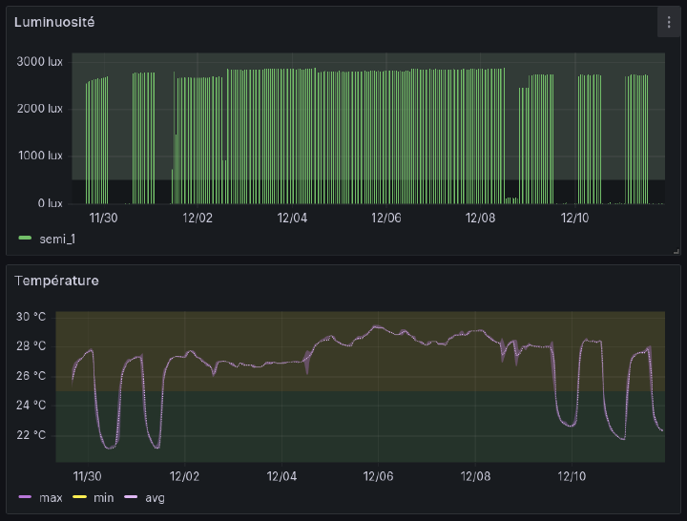
Task: Click the 2000 lux axis label
Action: click(x=40, y=109)
